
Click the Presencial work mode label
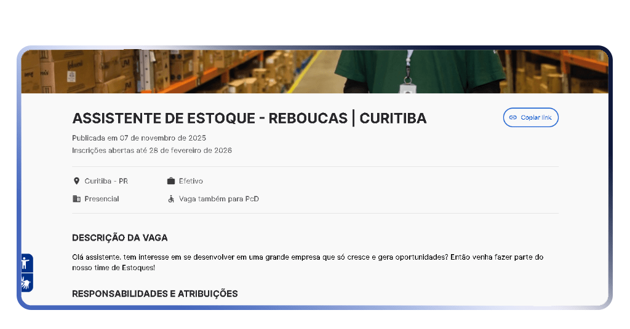(x=102, y=199)
